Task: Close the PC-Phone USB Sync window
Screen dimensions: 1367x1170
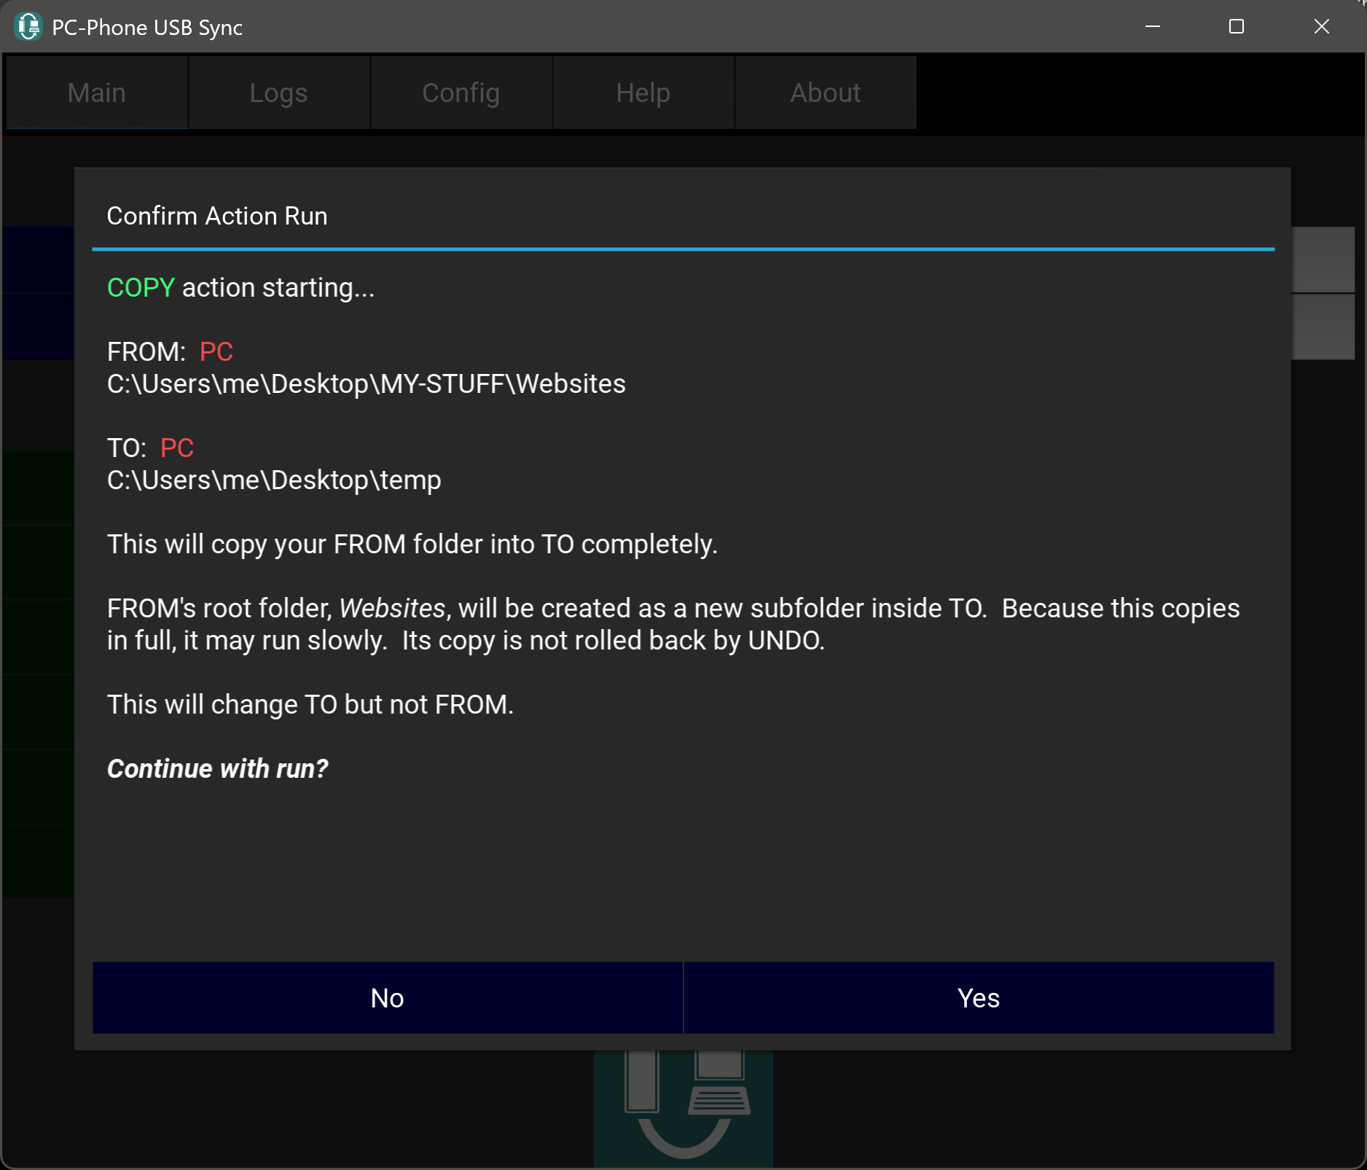Action: [1321, 27]
